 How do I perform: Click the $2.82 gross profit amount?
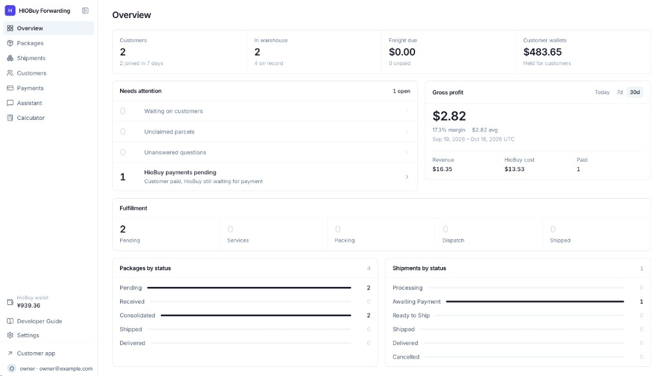pos(449,116)
